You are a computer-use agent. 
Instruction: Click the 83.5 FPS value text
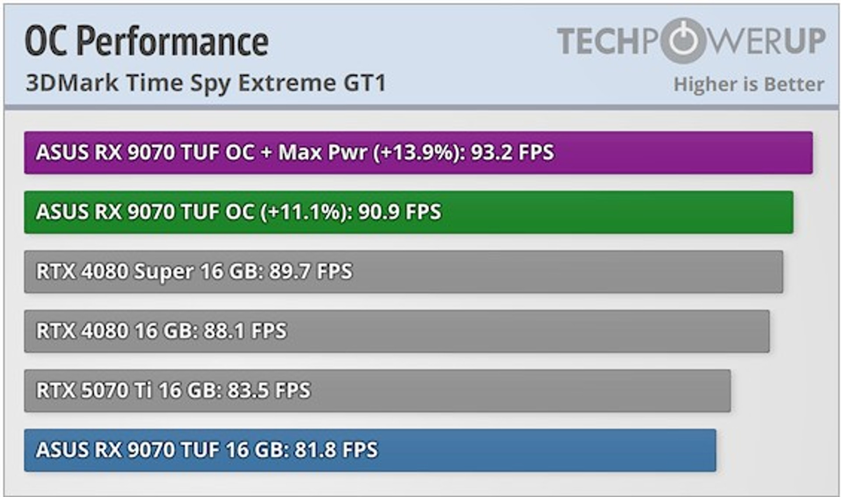(269, 391)
